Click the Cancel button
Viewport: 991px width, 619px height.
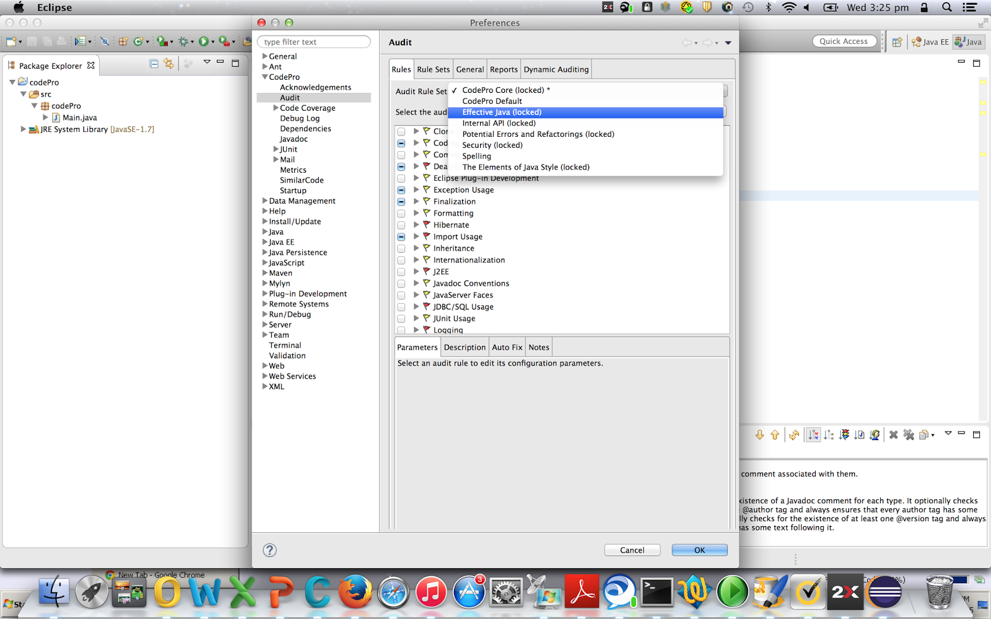tap(632, 550)
